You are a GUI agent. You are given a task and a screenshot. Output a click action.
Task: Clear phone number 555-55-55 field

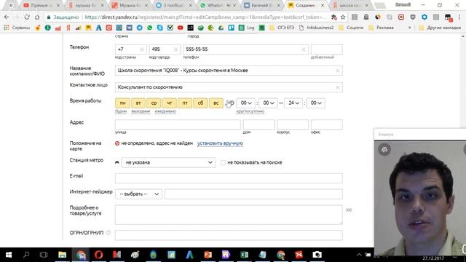pos(304,49)
